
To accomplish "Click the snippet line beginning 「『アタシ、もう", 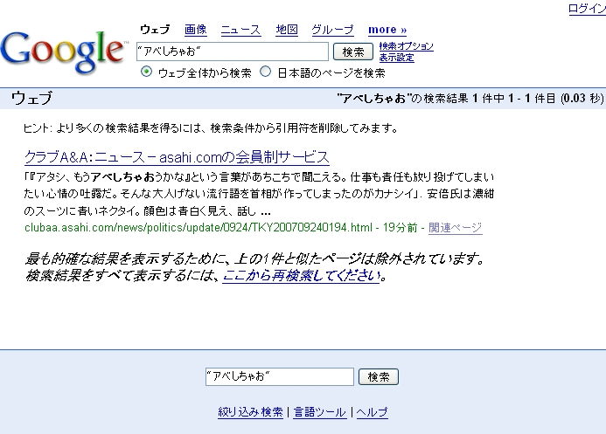I will [x=259, y=177].
